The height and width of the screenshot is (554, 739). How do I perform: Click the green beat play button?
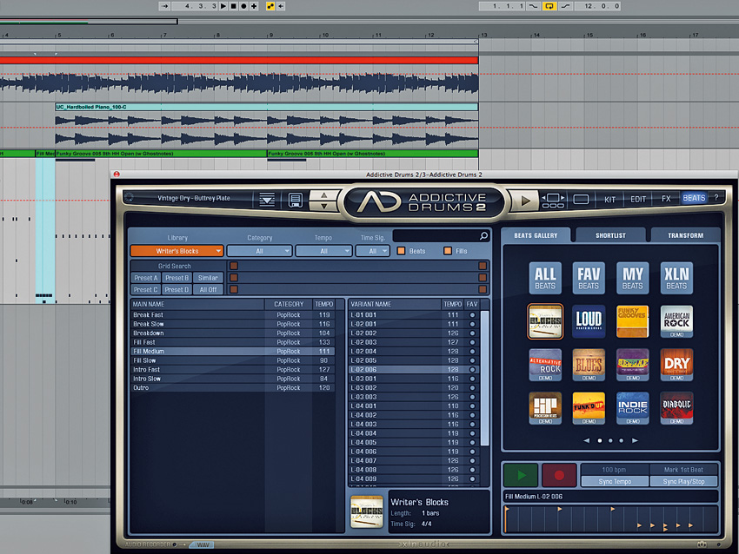[x=521, y=475]
